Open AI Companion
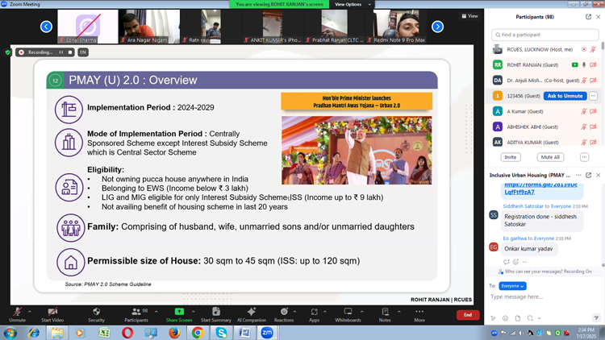Screen dimensions: 605x340 [252, 314]
